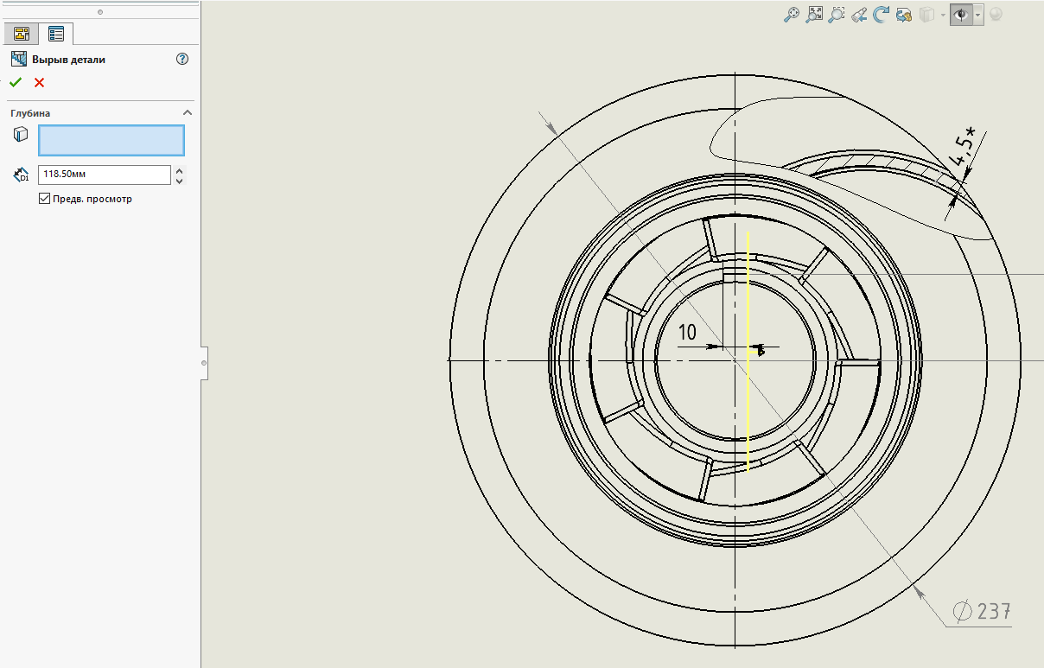Click the depth reference selection box
1044x668 pixels.
click(x=111, y=140)
